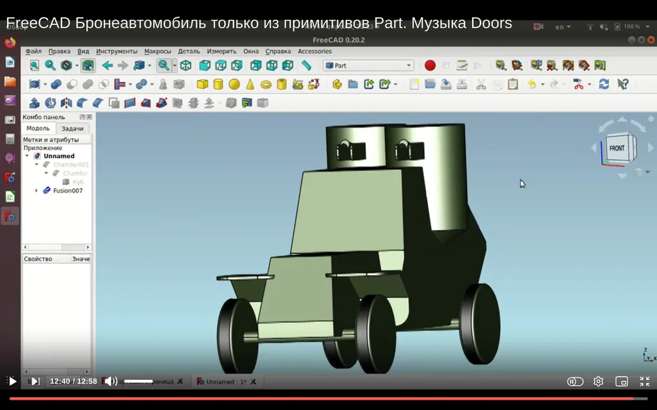Viewport: 657px width, 410px height.
Task: Click the red macro record button
Action: (x=430, y=65)
